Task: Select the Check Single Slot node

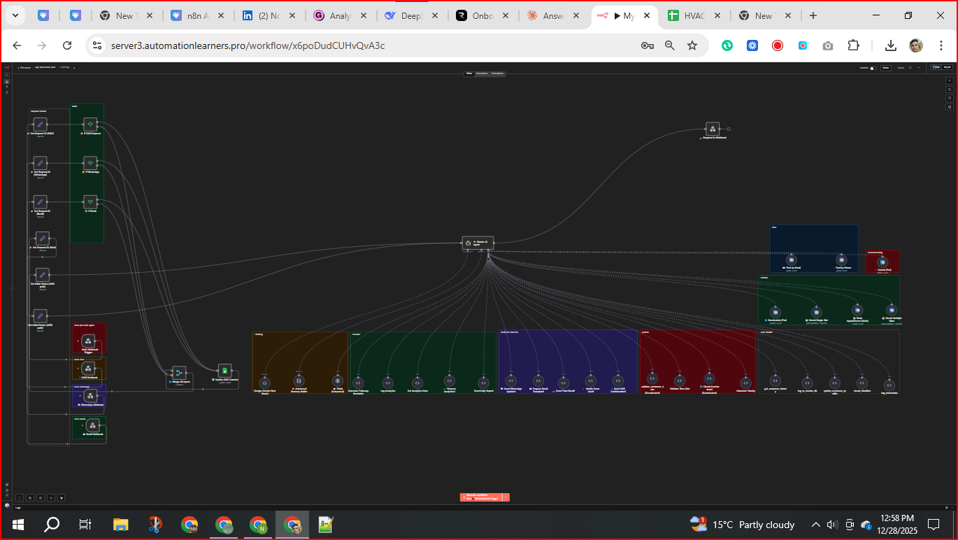Action: click(x=816, y=311)
